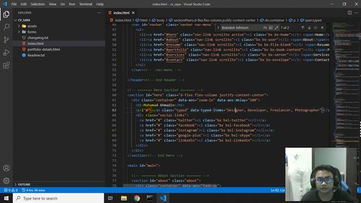This screenshot has height=203, width=361.
Task: Open the Run menu
Action: 72,4
